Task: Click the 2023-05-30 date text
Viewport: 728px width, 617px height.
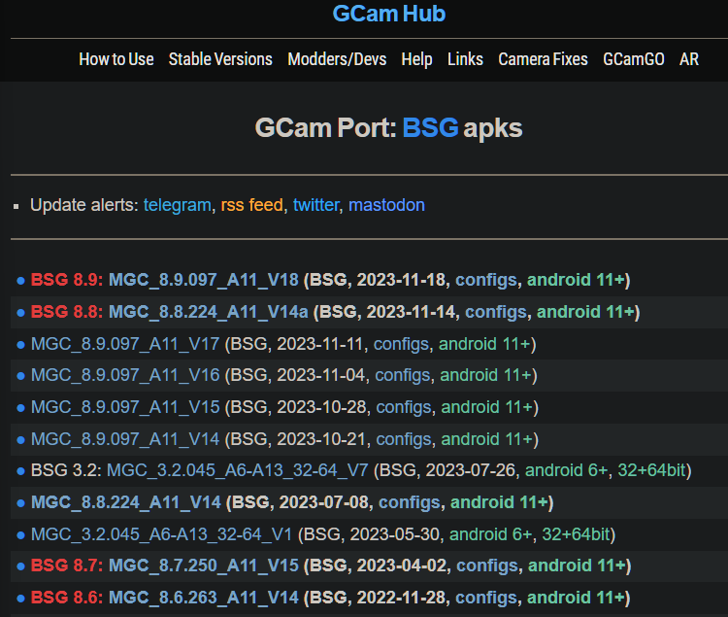Action: point(394,534)
